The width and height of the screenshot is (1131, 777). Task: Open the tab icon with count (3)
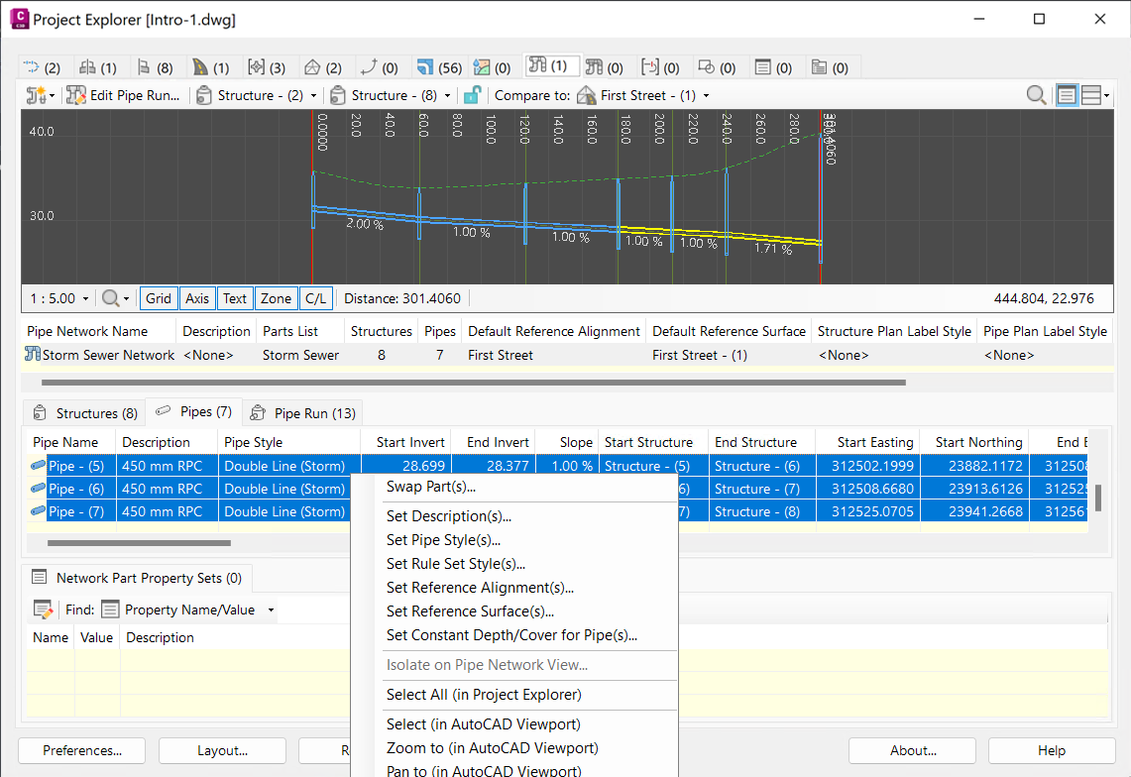(x=267, y=67)
